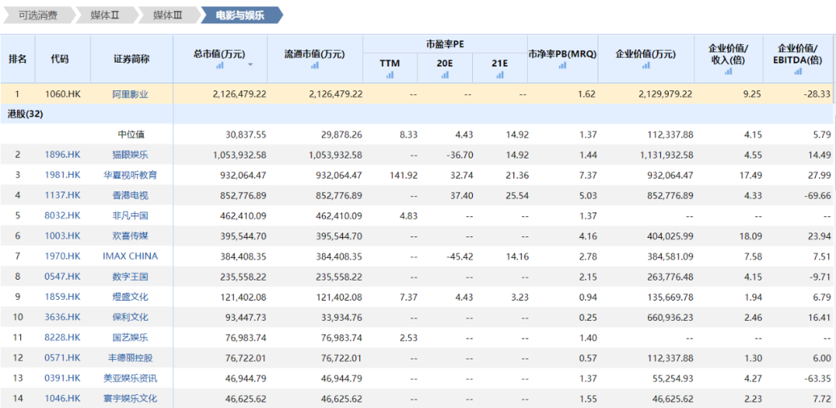Click the chart icon under 企业价值/EBITDA(倍)
Viewport: 836px width, 408px height.
pyautogui.click(x=798, y=71)
